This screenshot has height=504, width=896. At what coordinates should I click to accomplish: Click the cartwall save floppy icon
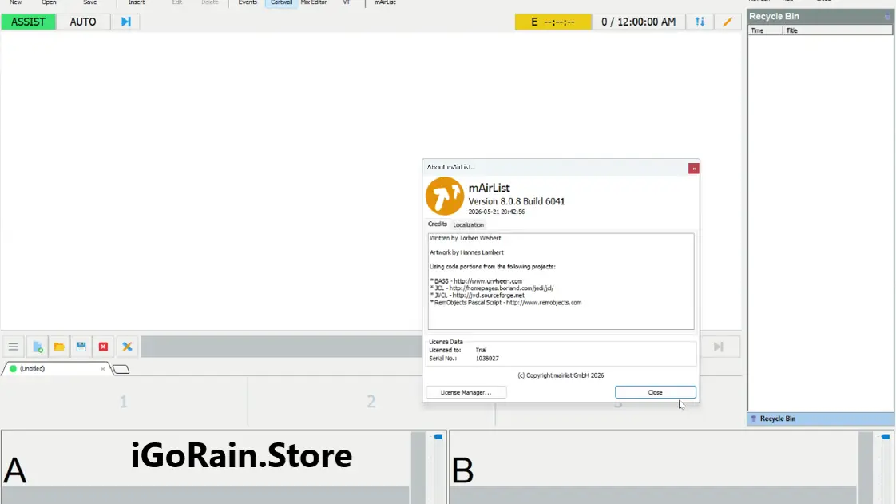(x=81, y=347)
